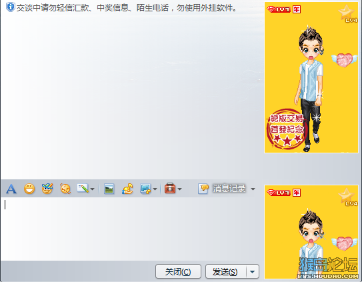The width and height of the screenshot is (362, 282).
Task: Click the red 年 badge on upper avatar
Action: (x=297, y=9)
